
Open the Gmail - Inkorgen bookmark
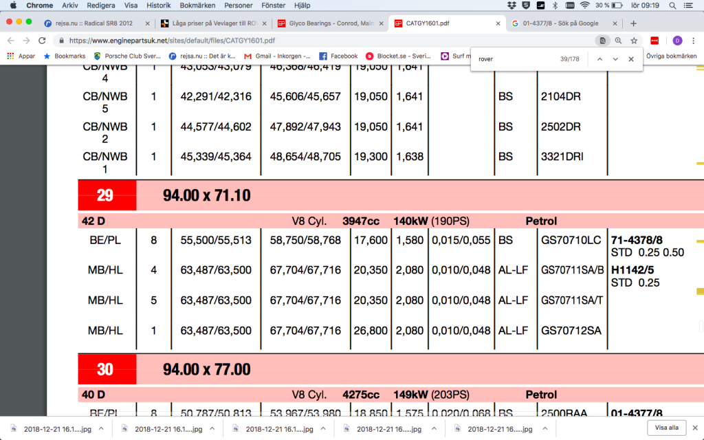(277, 56)
